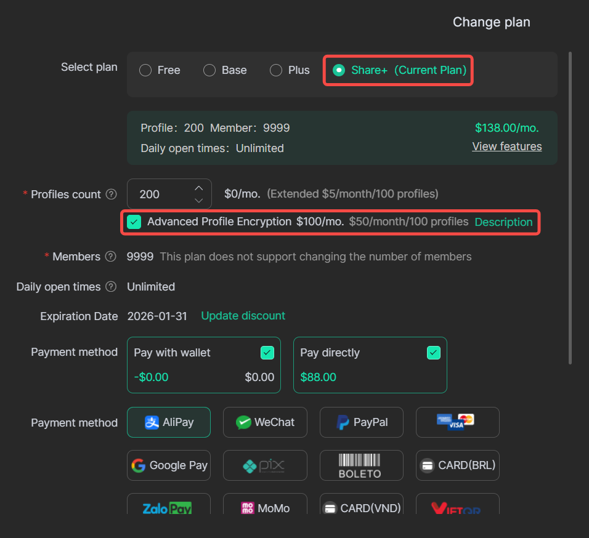Select the Free plan radio button
The width and height of the screenshot is (589, 538).
tap(145, 70)
